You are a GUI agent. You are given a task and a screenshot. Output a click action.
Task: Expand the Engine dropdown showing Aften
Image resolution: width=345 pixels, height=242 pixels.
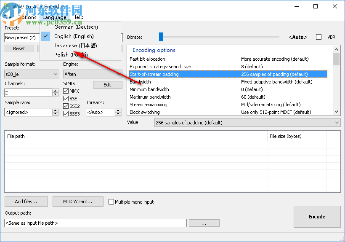(x=93, y=74)
